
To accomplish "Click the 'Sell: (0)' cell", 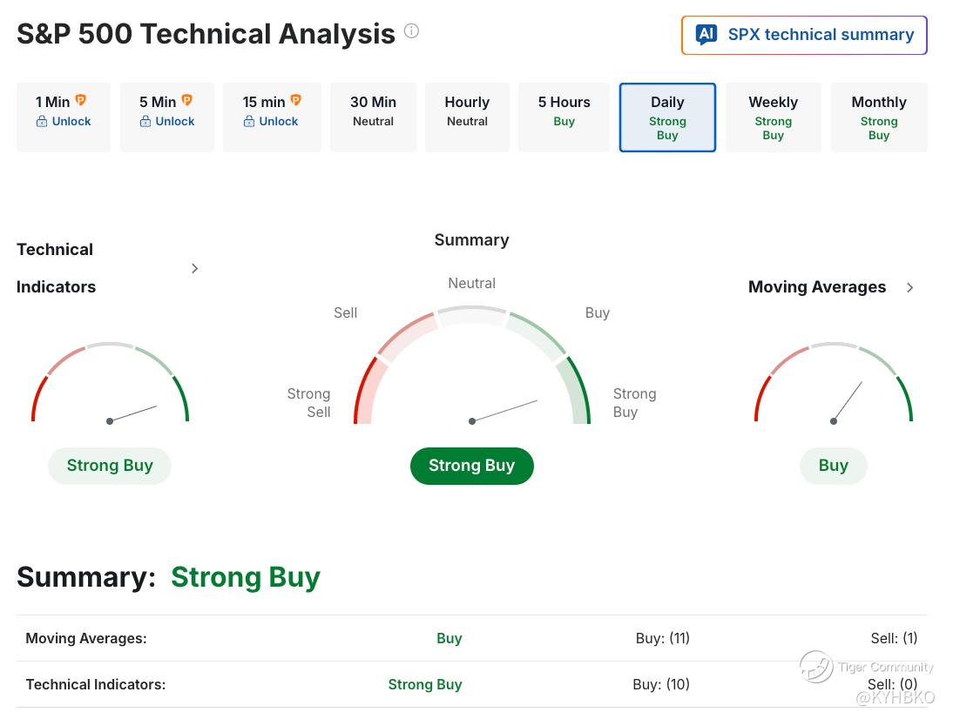I will click(x=892, y=684).
